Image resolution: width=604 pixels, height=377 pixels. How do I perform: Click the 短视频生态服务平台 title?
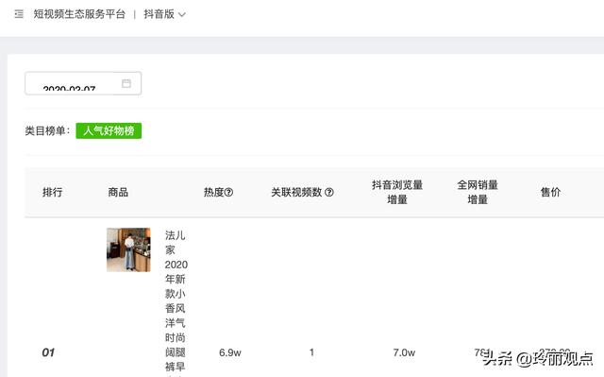coord(79,14)
